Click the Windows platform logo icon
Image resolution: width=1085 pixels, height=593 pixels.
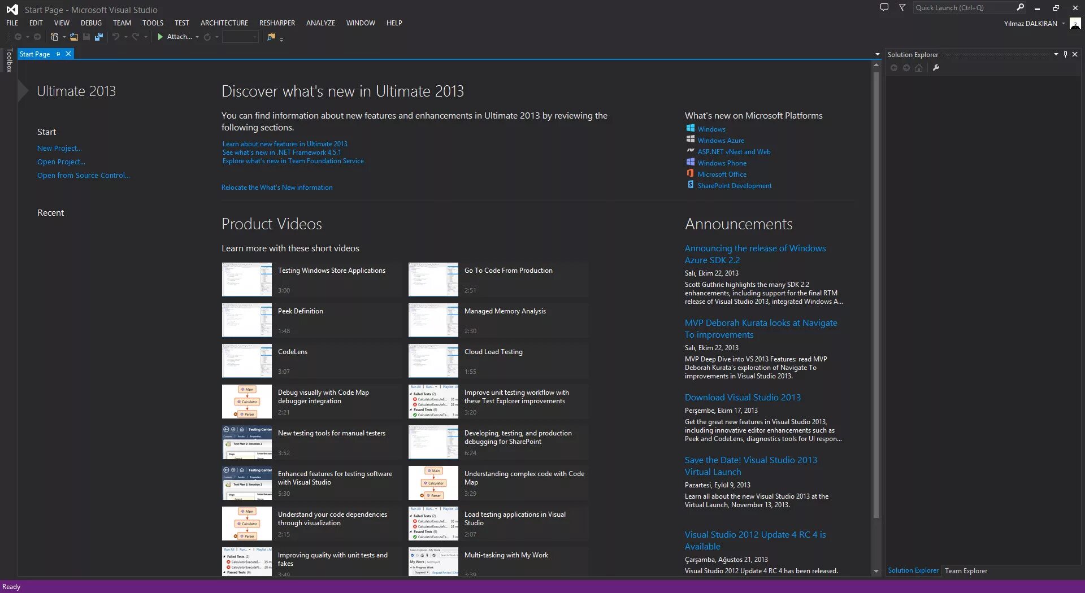(691, 128)
